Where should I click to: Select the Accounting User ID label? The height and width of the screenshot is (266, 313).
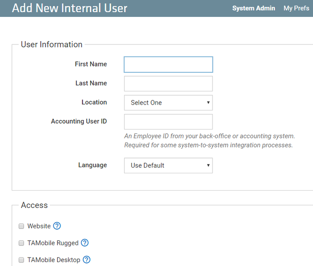point(79,121)
